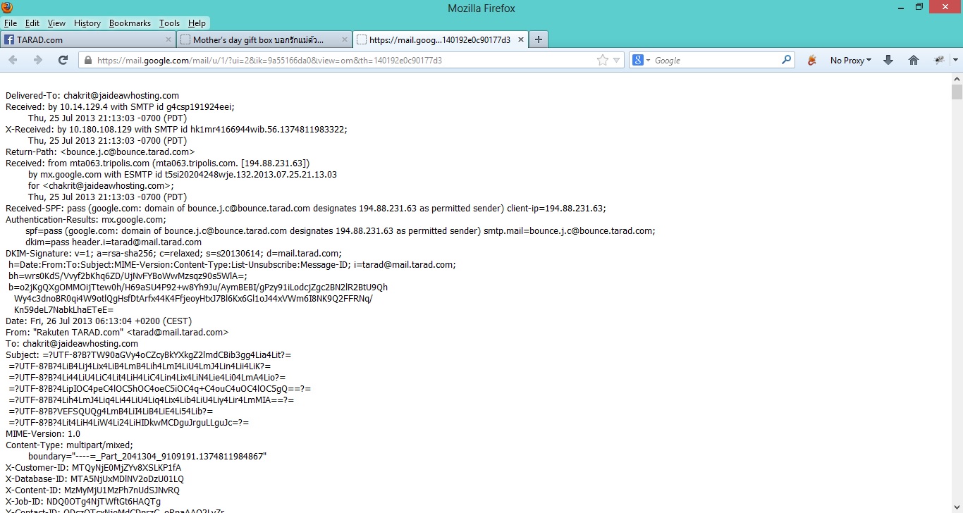The height and width of the screenshot is (513, 963).
Task: Click the To: chakrit@jaideawhosting.com line
Action: tap(72, 344)
